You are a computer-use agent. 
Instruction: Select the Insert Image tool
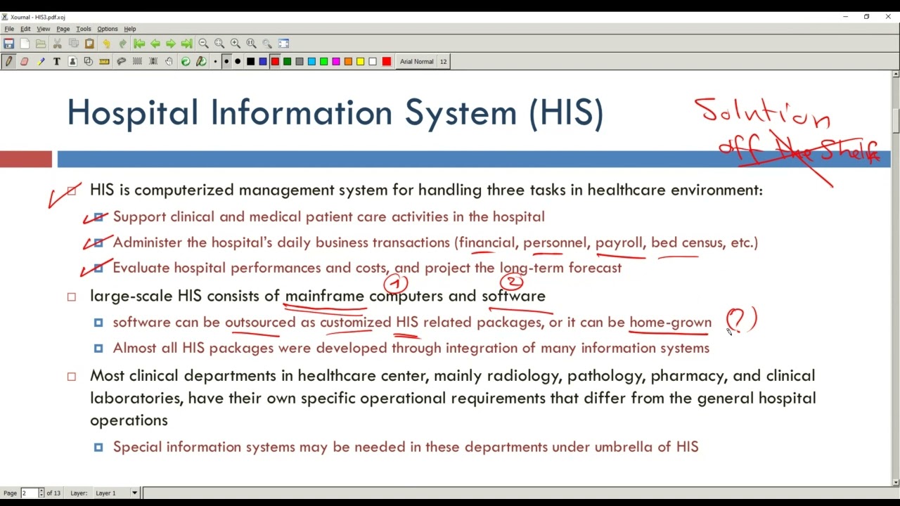click(72, 62)
